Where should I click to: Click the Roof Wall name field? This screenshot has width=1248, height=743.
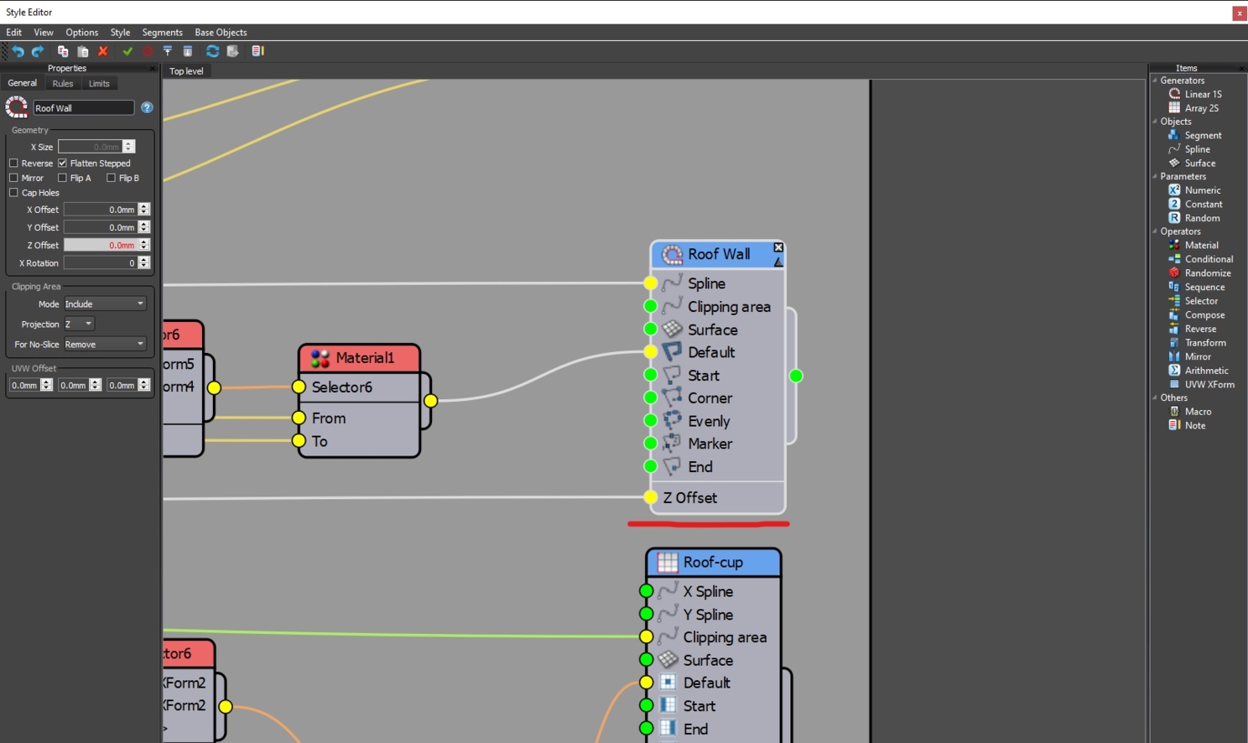[x=83, y=107]
